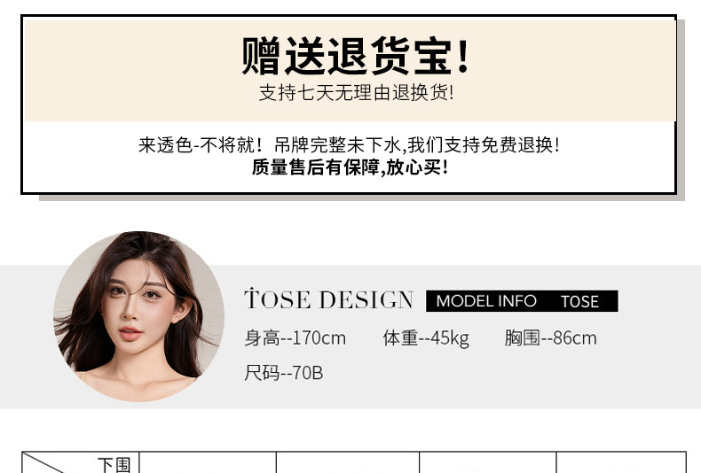The width and height of the screenshot is (701, 473).
Task: Click the model's lips in the portrait
Action: click(130, 333)
